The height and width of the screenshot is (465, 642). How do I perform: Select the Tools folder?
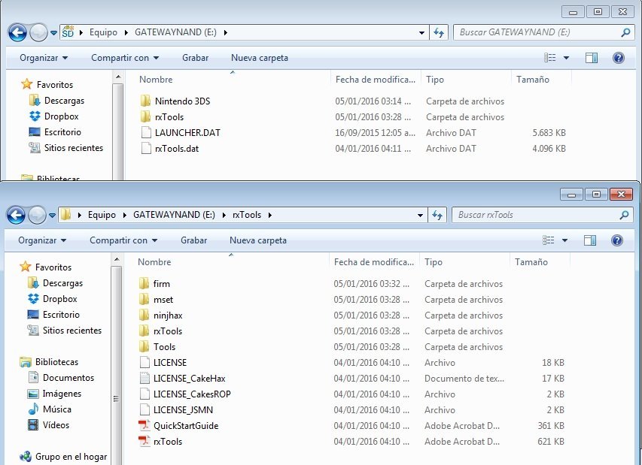(x=157, y=347)
